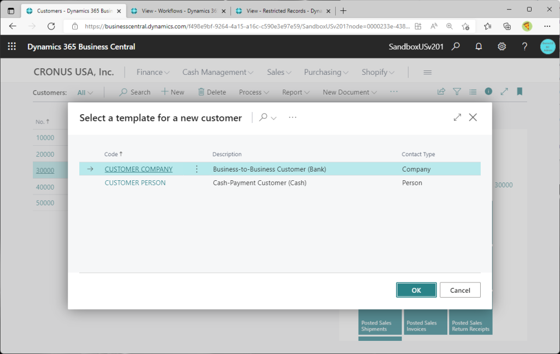
Task: Open the Edge settings and more menu
Action: pyautogui.click(x=547, y=26)
